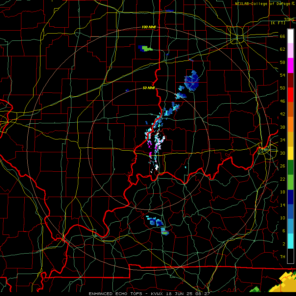Click the '42' legend value
Screen dimensions: 296x296
coord(283,114)
